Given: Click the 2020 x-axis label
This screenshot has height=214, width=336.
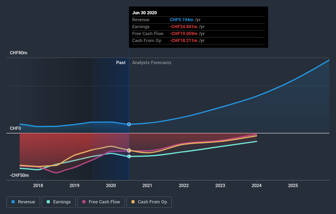Looking at the screenshot, I should pyautogui.click(x=111, y=185).
